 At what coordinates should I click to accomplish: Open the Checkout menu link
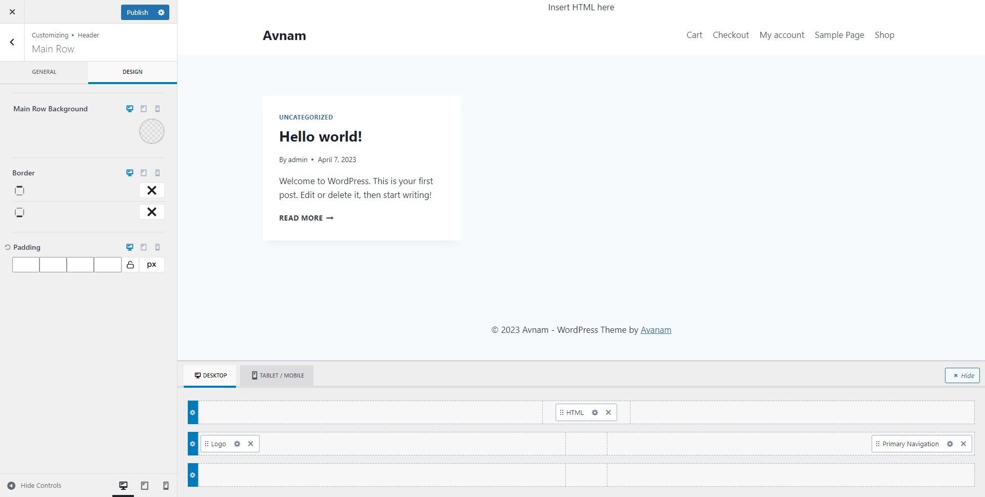731,35
